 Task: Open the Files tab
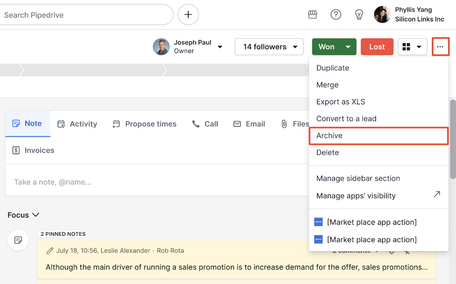pos(294,124)
